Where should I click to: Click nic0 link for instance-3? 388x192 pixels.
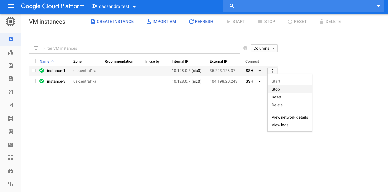click(196, 81)
